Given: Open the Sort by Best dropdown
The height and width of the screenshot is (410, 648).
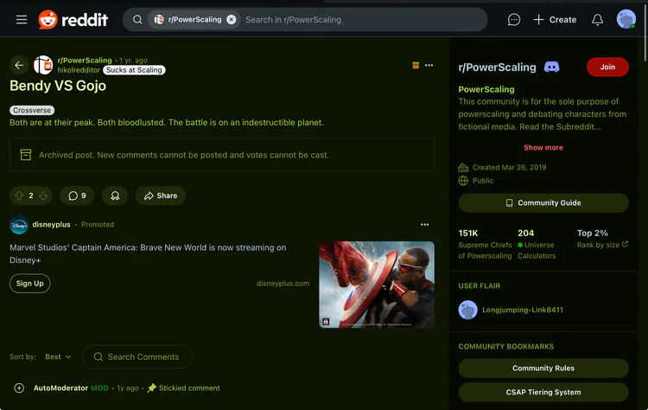Looking at the screenshot, I should pyautogui.click(x=58, y=356).
